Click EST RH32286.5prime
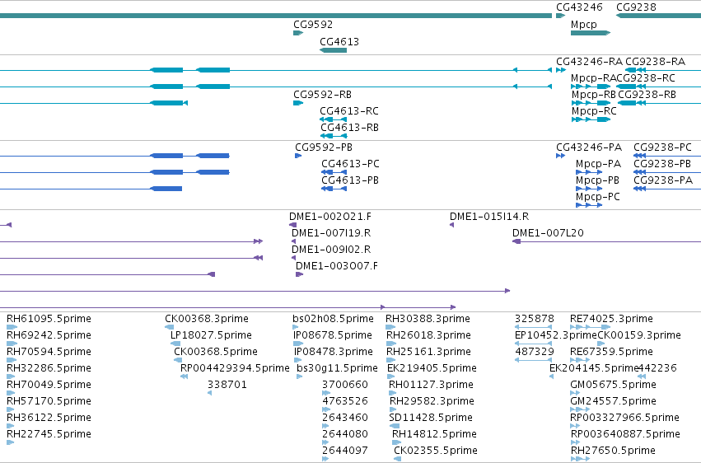Viewport: 701px width, 463px height. coord(12,376)
